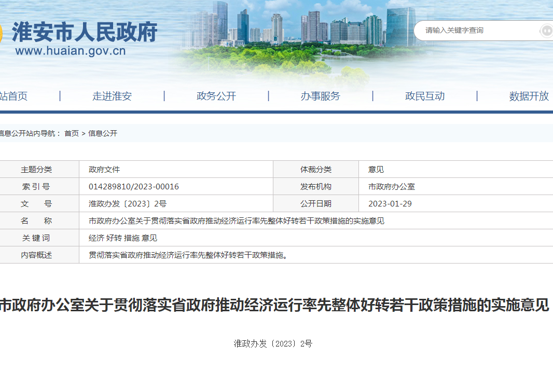The width and height of the screenshot is (553, 373).
Task: Click the publication date 2023-01-29
Action: point(390,204)
